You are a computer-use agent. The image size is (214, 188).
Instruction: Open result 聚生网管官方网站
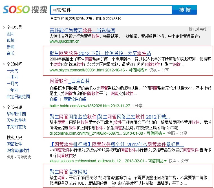coord(69,172)
